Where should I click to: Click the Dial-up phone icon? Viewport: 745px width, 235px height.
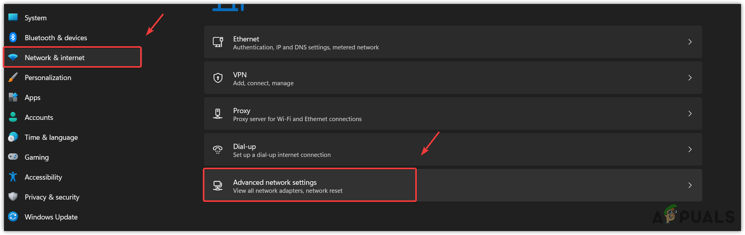(x=218, y=149)
